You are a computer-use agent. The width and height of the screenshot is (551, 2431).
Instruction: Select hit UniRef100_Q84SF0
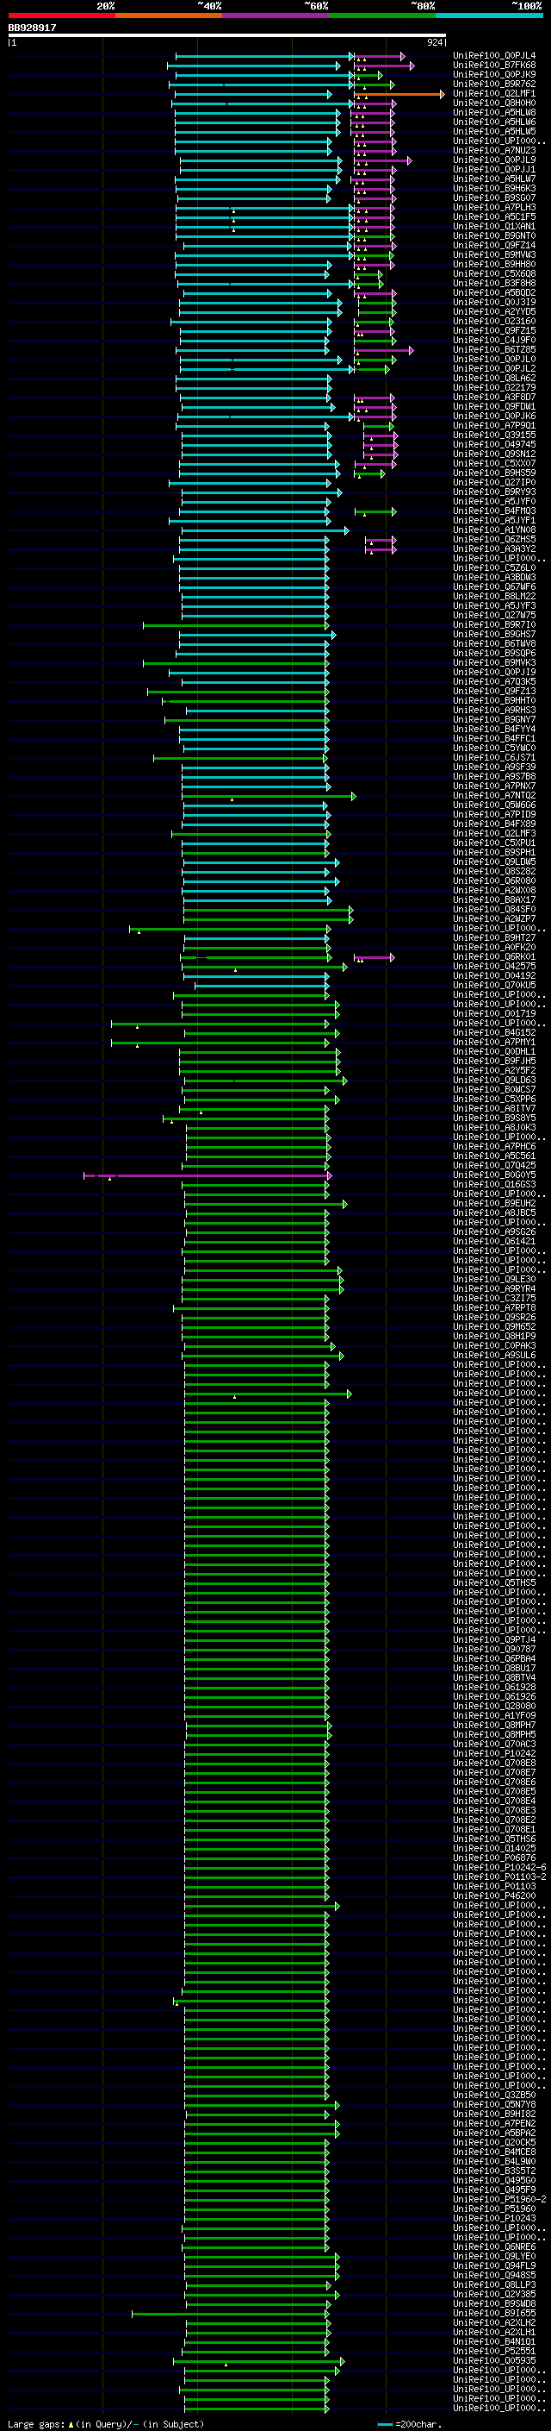tap(494, 910)
